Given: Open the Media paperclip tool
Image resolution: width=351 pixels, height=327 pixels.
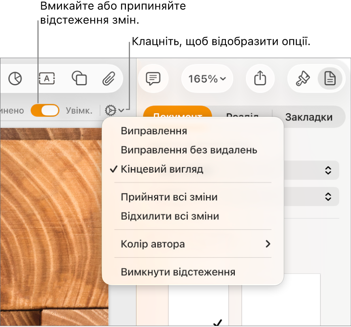Looking at the screenshot, I should click(109, 78).
